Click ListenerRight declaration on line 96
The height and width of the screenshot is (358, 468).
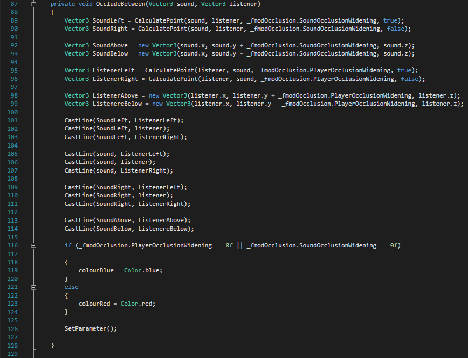point(115,79)
